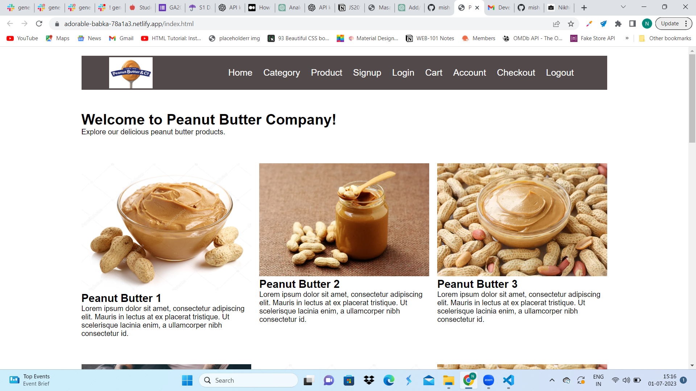Expand hidden bookmarks with the chevron
Screen dimensions: 696x391
pos(627,38)
